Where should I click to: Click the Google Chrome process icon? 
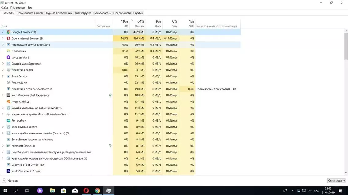9,32
